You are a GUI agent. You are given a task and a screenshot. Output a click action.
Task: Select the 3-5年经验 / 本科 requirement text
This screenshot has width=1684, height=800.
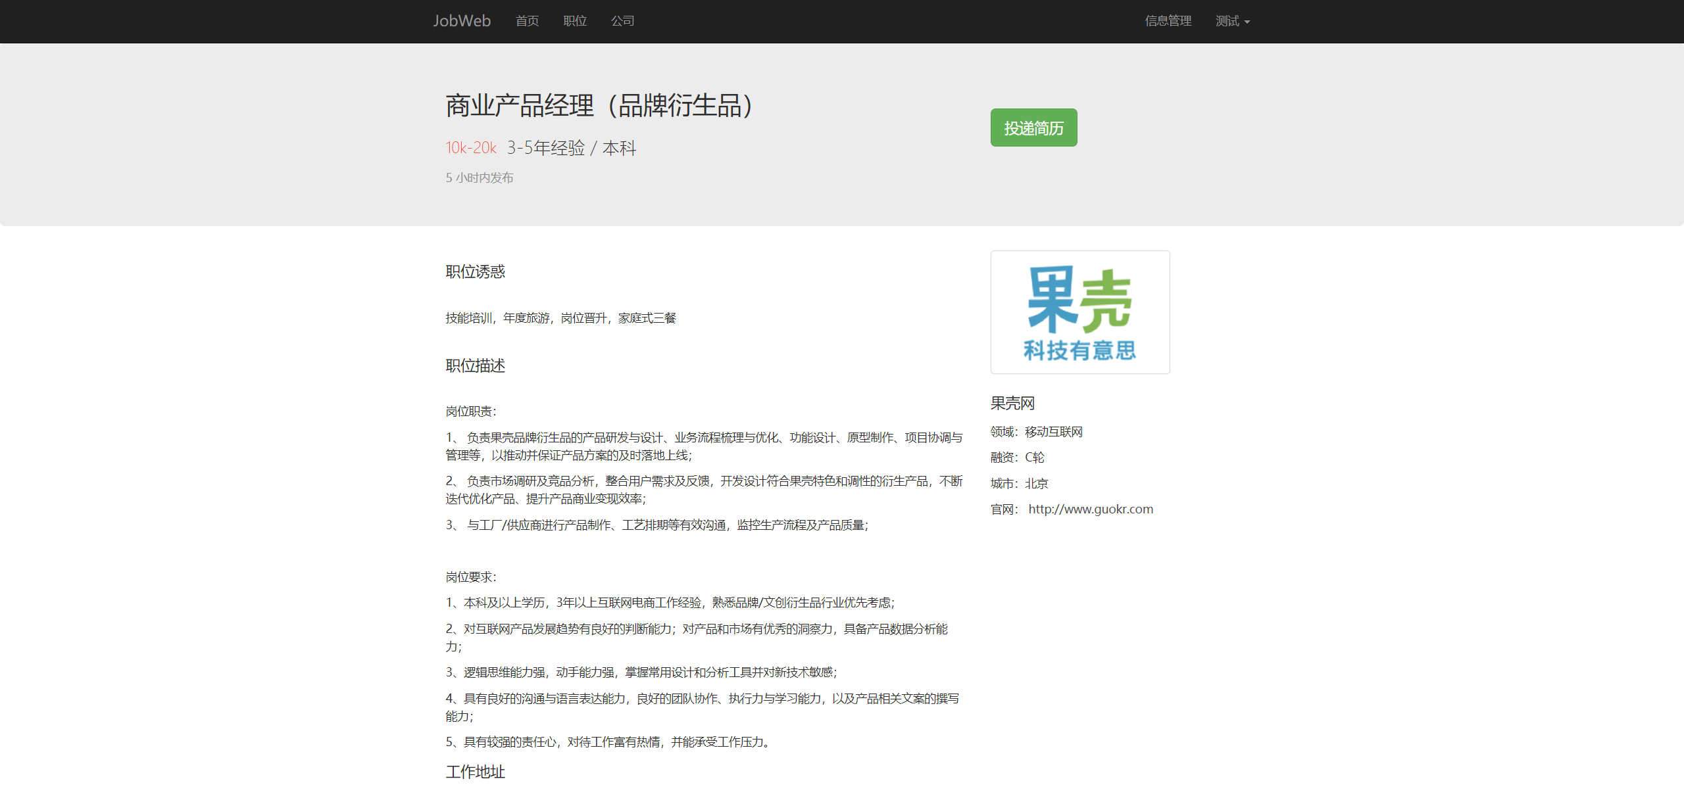pyautogui.click(x=571, y=148)
